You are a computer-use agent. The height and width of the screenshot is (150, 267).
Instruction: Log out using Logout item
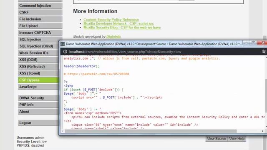(38, 123)
